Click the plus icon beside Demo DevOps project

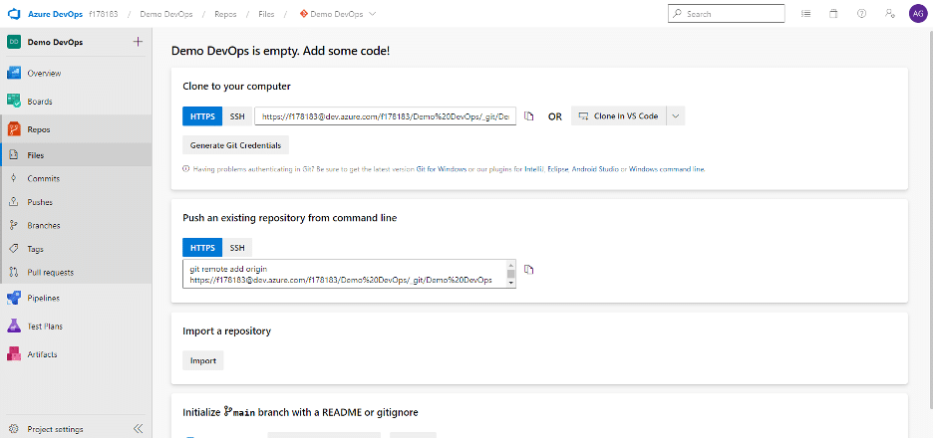(138, 42)
